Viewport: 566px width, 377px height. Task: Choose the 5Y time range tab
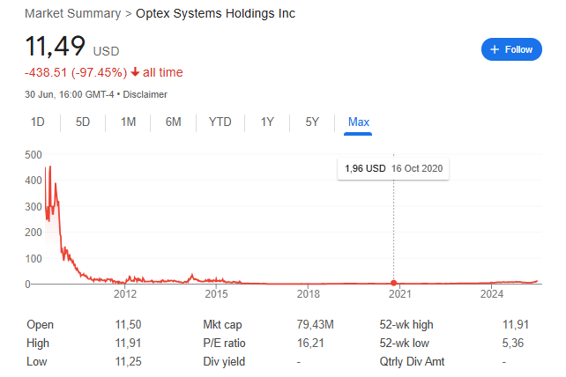(x=312, y=122)
